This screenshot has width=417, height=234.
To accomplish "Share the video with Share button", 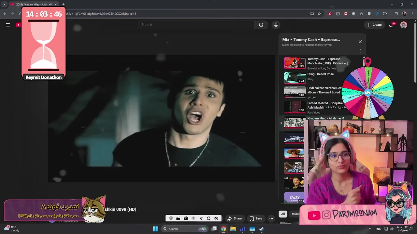I will tap(235, 218).
